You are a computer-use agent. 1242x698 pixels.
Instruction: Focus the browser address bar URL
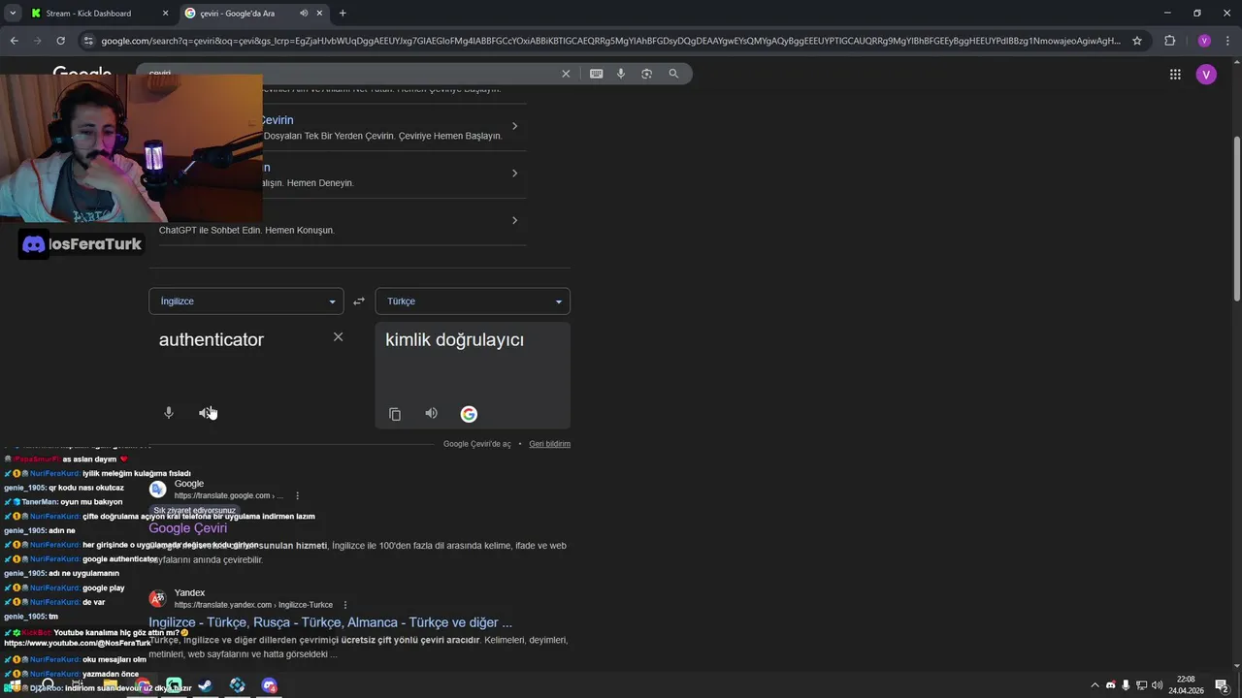[609, 41]
